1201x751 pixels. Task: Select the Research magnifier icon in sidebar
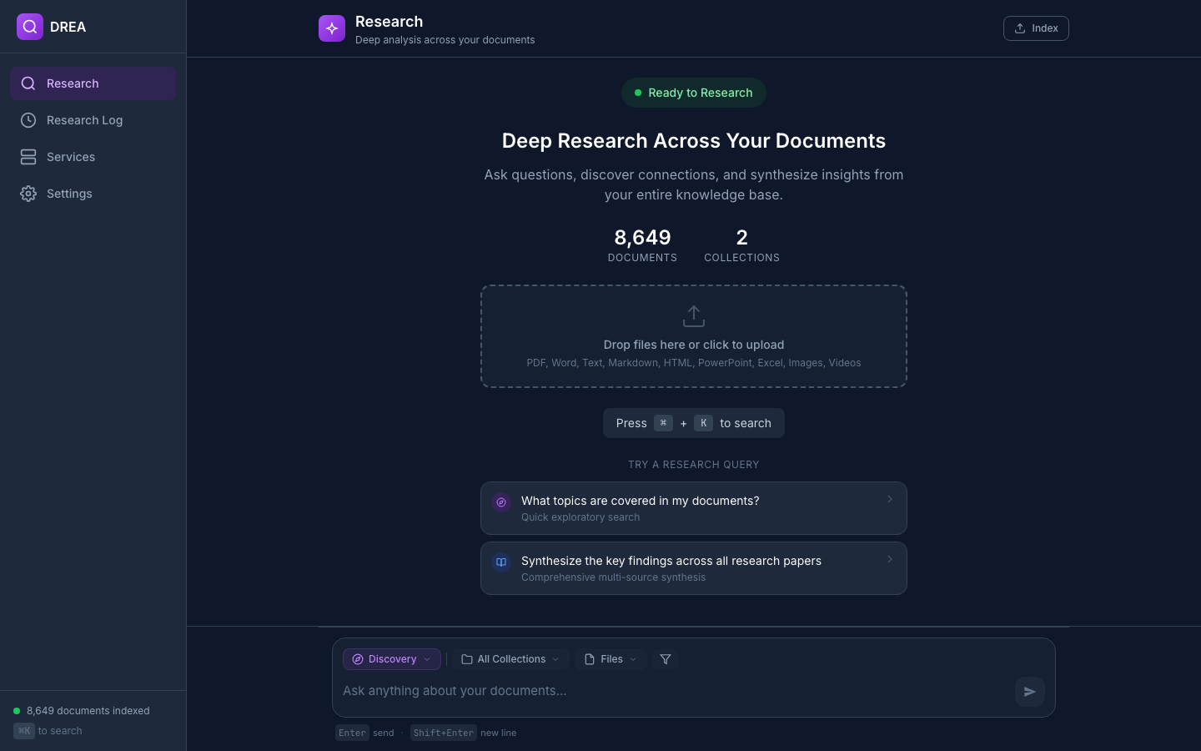point(28,83)
